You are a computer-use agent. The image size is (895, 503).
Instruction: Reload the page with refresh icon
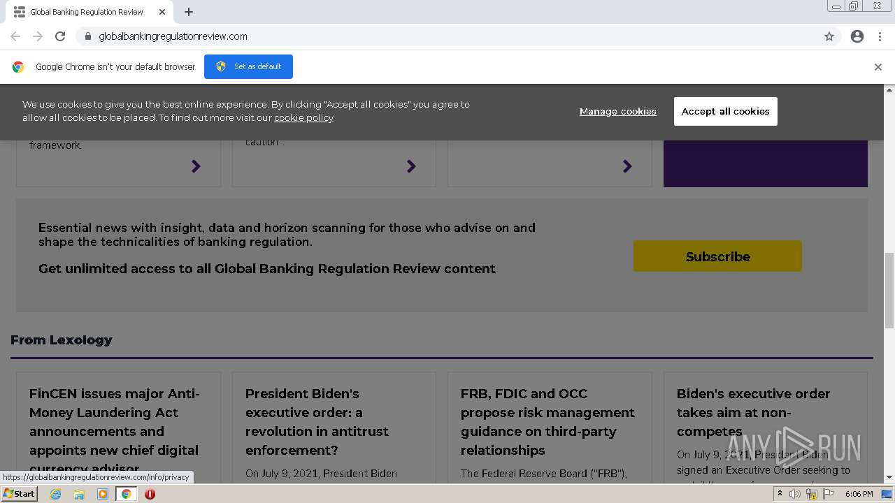tap(60, 36)
